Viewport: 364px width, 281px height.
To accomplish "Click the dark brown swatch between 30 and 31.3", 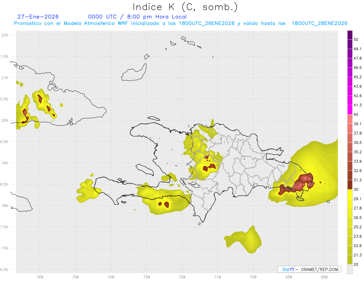I will 350,185.
